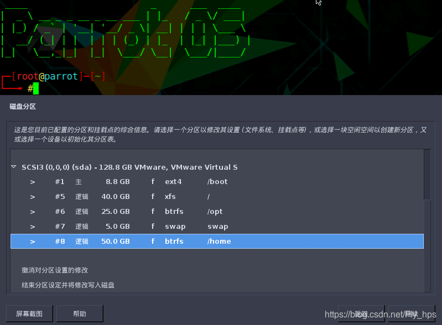Expand the arrow on partition #8 row
Image resolution: width=442 pixels, height=325 pixels.
tap(33, 242)
